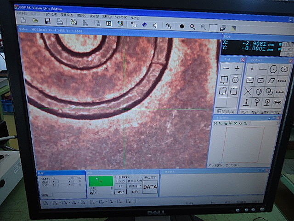Switch to the P1 tab in Tool panel
Screen dimensions: 294x221
[219, 111]
